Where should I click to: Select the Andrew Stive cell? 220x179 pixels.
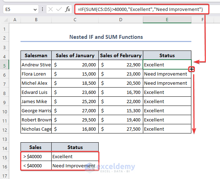tap(36, 65)
